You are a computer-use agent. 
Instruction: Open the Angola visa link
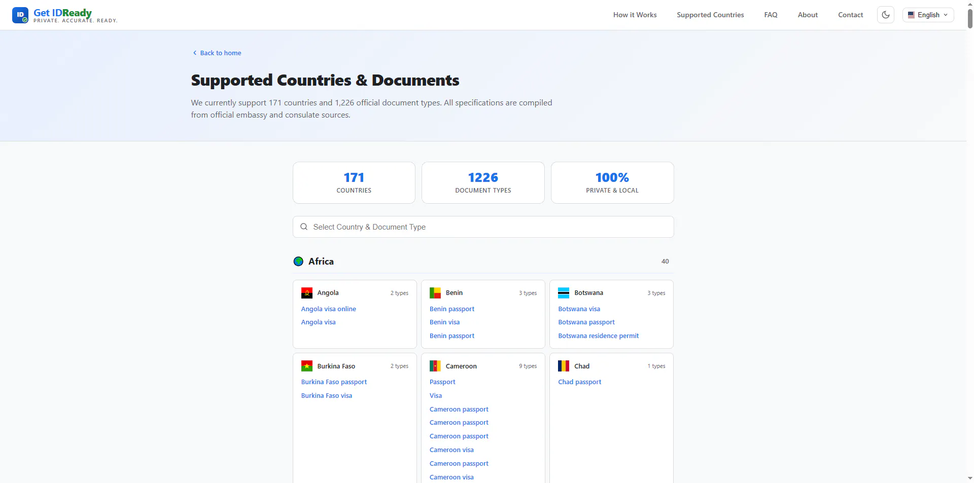tap(318, 322)
